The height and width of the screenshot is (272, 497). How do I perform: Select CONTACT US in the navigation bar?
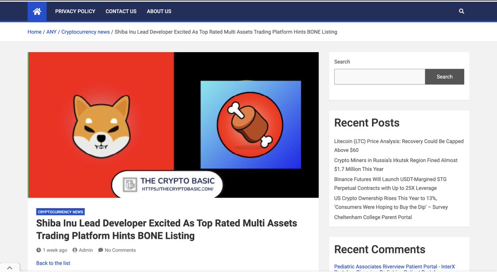click(121, 11)
